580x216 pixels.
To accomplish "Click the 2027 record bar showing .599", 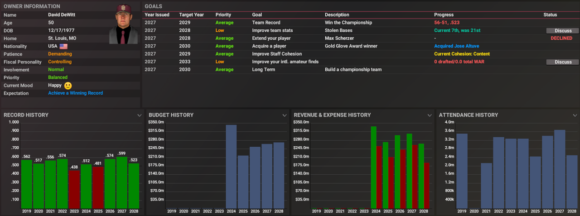I will coord(121,182).
